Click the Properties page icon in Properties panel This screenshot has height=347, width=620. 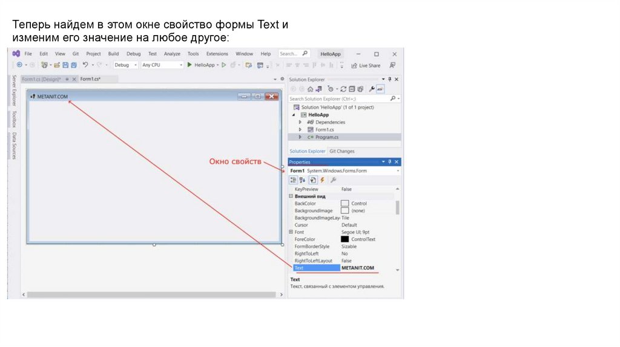click(x=313, y=180)
